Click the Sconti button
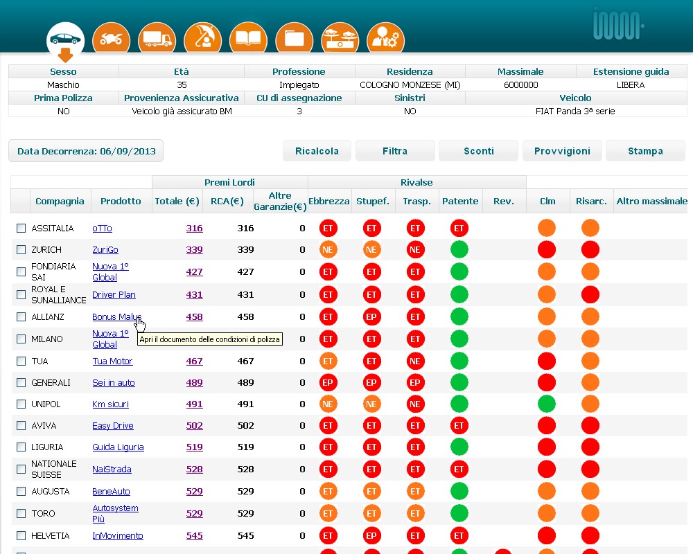 [x=479, y=151]
